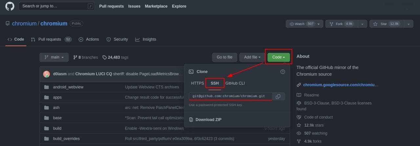Click folder icon beside base

(x=46, y=118)
